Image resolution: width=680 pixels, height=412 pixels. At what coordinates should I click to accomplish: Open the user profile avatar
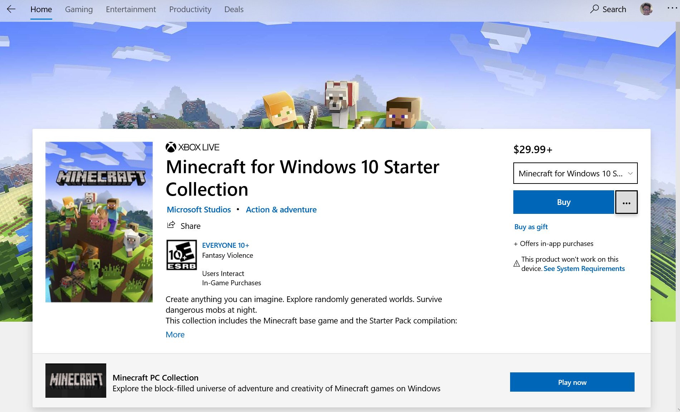coord(646,9)
